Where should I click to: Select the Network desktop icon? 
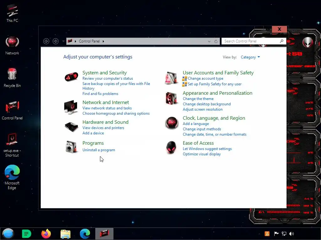point(12,46)
